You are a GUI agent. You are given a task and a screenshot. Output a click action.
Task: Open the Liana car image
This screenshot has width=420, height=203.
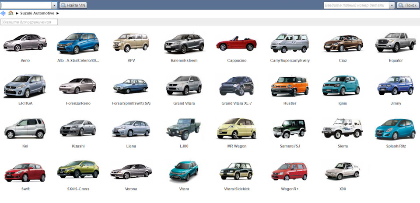(131, 128)
